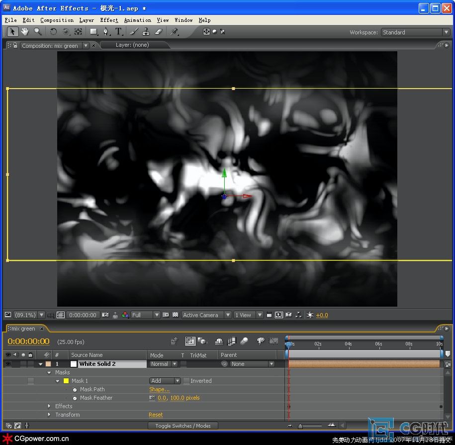455x445 pixels.
Task: Open the Animation menu
Action: (x=137, y=20)
